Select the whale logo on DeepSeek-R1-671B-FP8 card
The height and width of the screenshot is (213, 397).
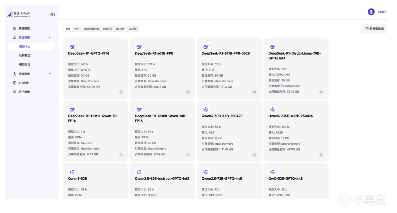[x=139, y=47]
